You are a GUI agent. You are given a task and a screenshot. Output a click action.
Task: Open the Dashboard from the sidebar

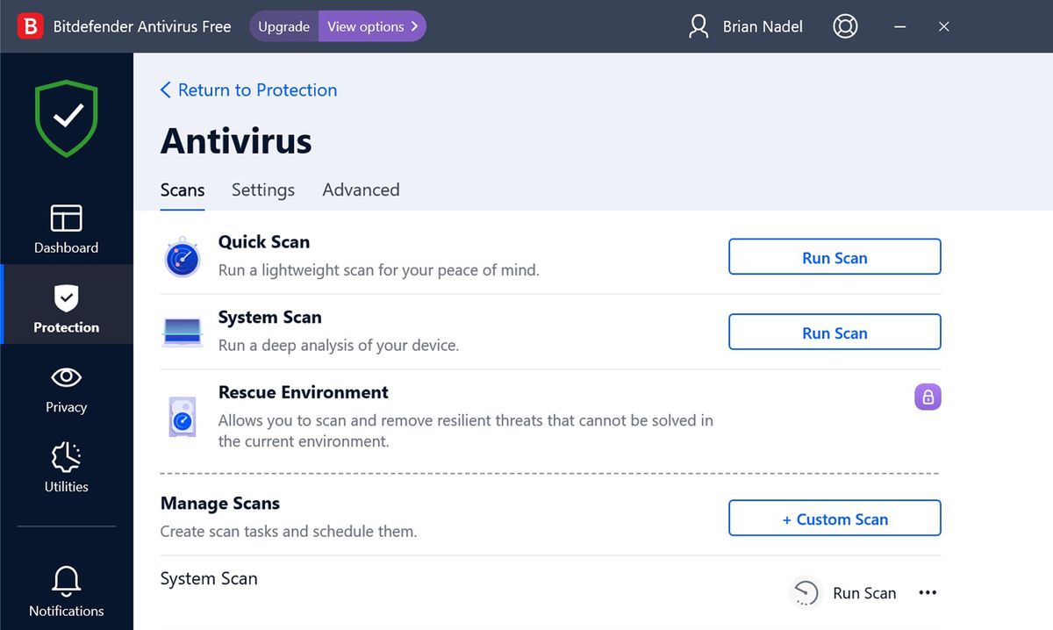click(x=66, y=228)
